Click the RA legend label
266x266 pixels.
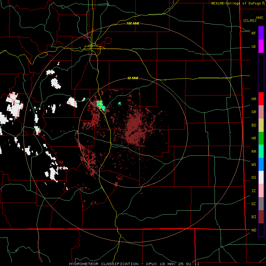click(x=254, y=152)
